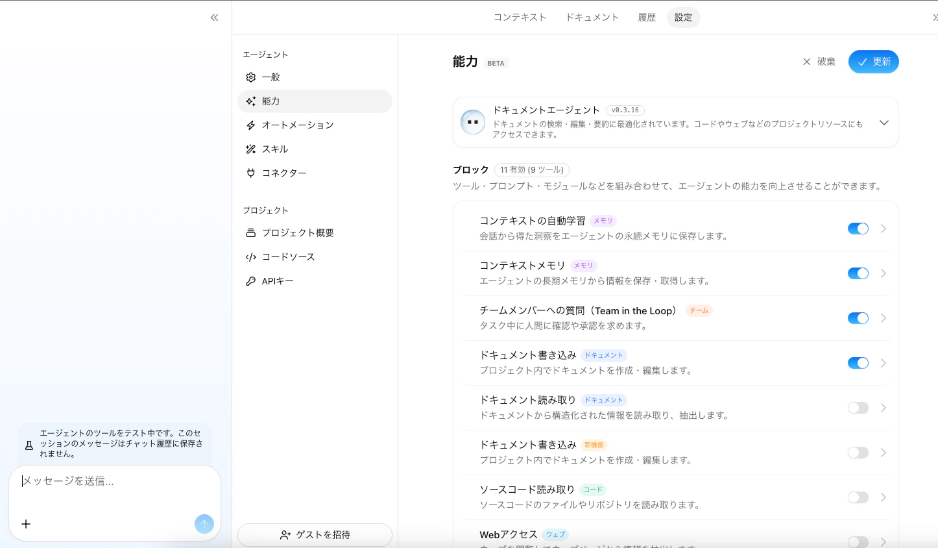The image size is (938, 548).
Task: Open コネクター section in sidebar
Action: [x=315, y=173]
